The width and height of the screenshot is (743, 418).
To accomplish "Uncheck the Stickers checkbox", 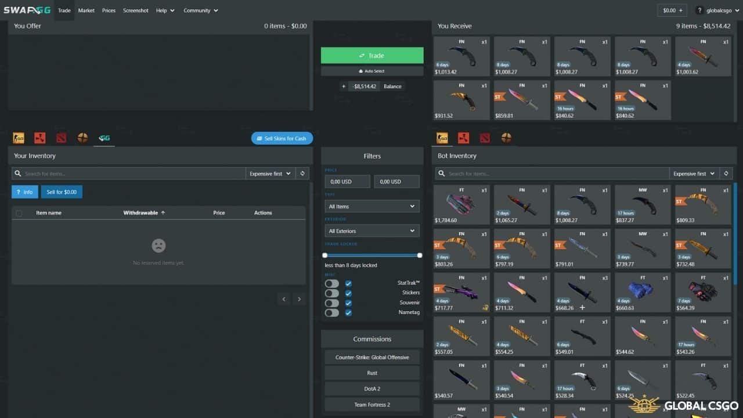I will [x=348, y=293].
